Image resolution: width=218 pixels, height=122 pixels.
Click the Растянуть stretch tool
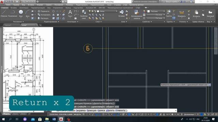[43, 18]
